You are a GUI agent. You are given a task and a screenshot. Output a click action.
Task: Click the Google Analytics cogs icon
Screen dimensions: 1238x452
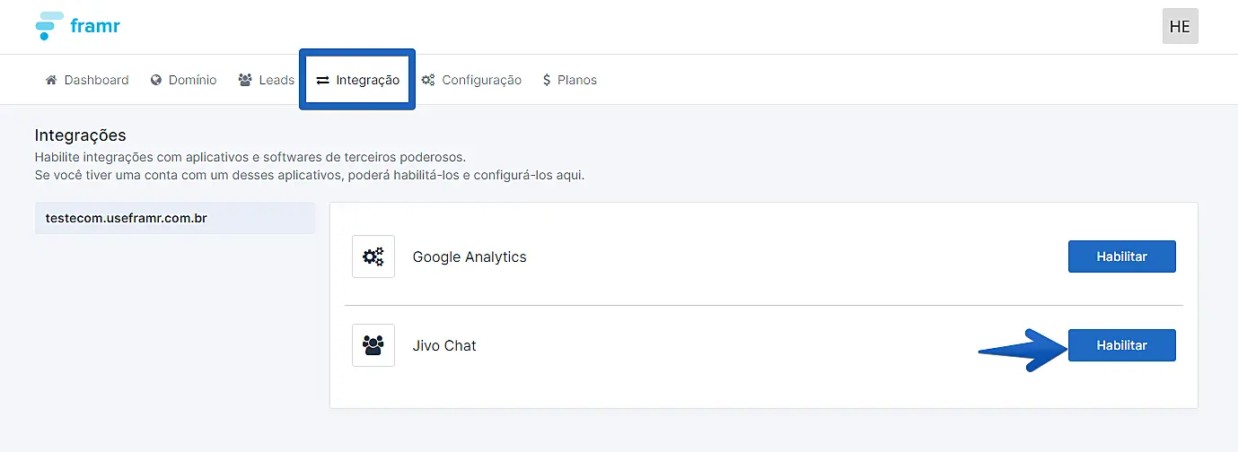(x=373, y=256)
